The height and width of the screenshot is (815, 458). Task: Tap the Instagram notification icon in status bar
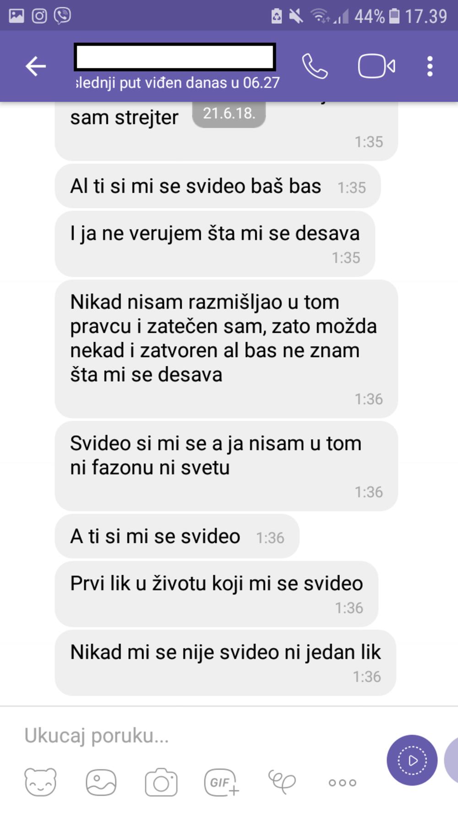39,16
